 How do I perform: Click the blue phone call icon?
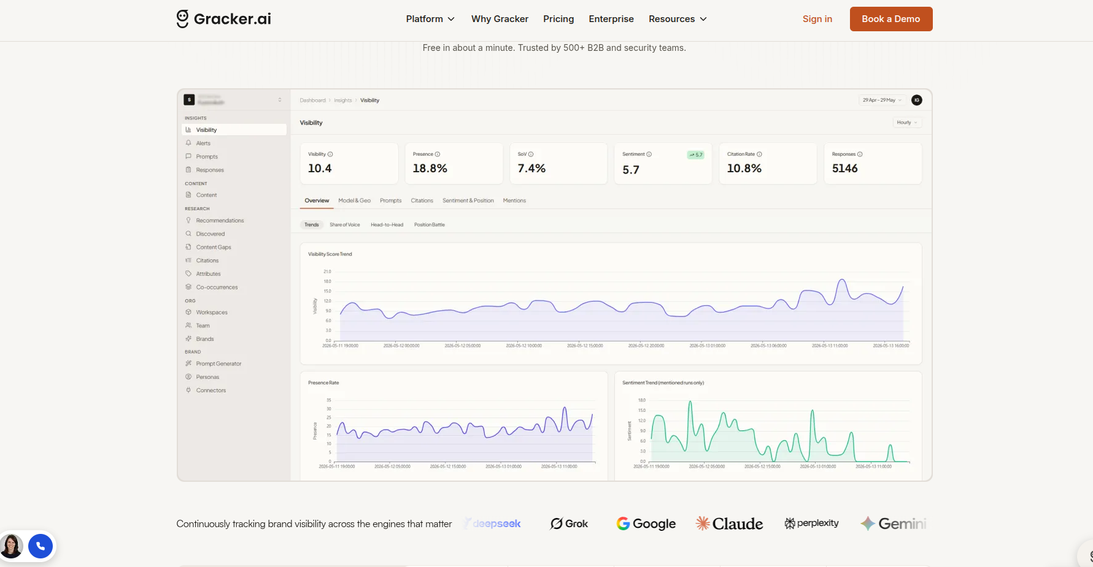[41, 546]
